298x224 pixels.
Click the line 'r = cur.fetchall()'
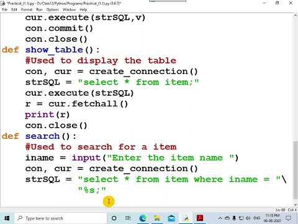[x=76, y=104]
